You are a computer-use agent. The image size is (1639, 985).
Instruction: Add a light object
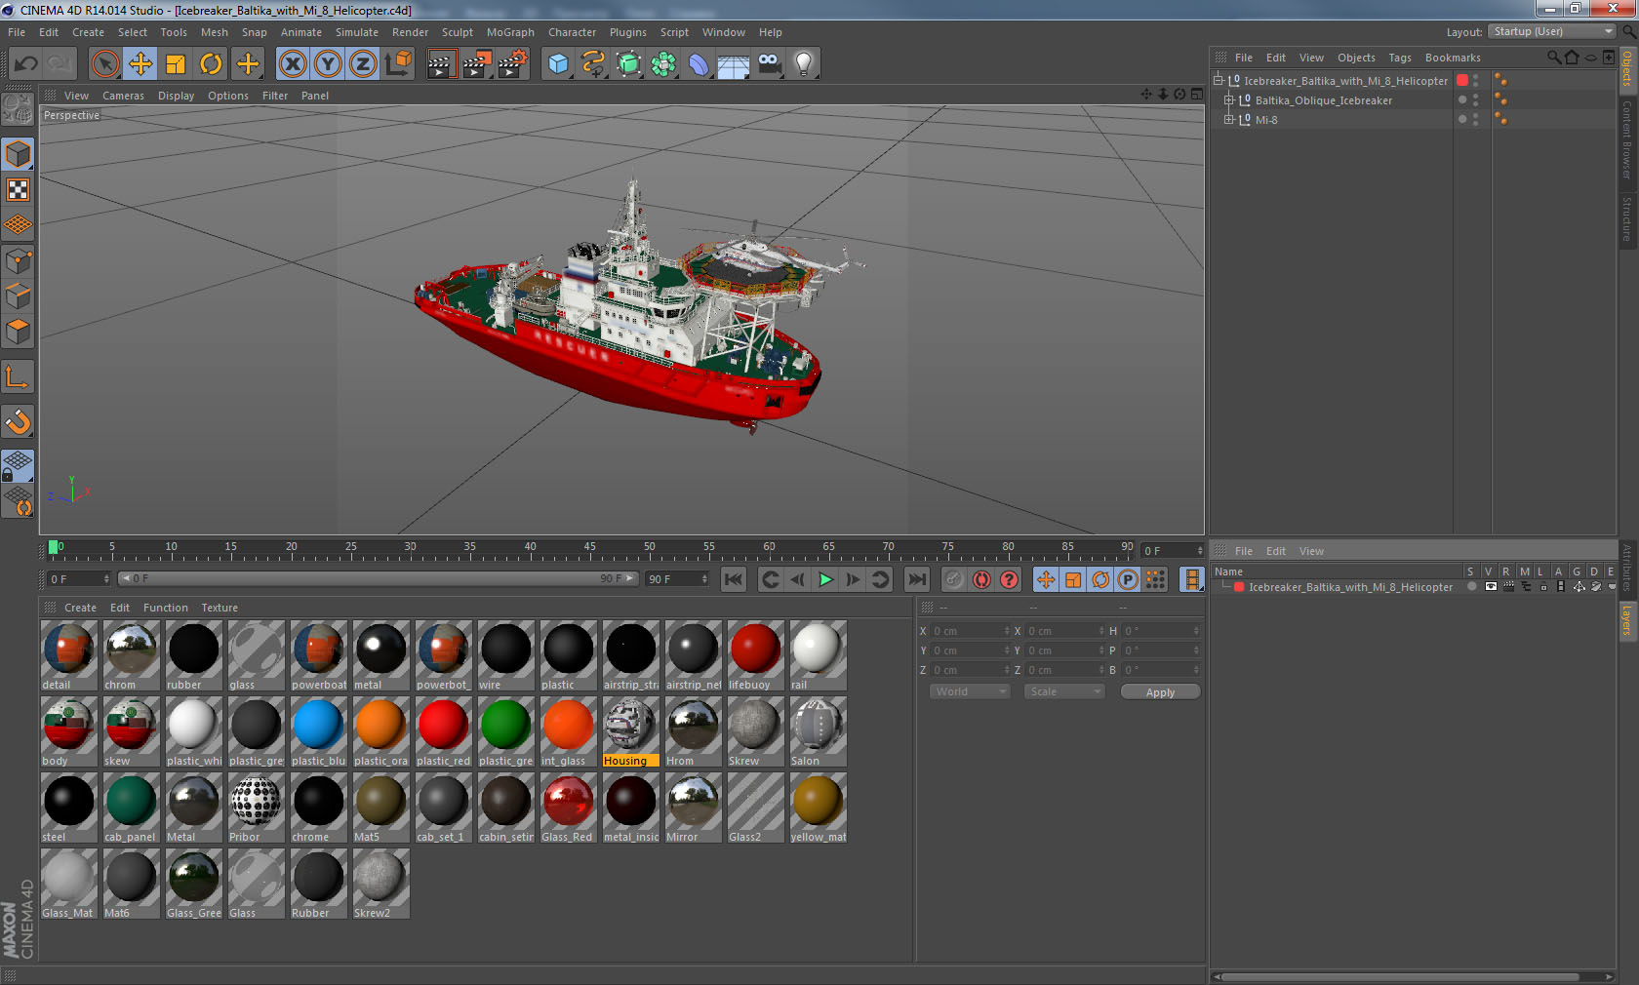[x=804, y=64]
